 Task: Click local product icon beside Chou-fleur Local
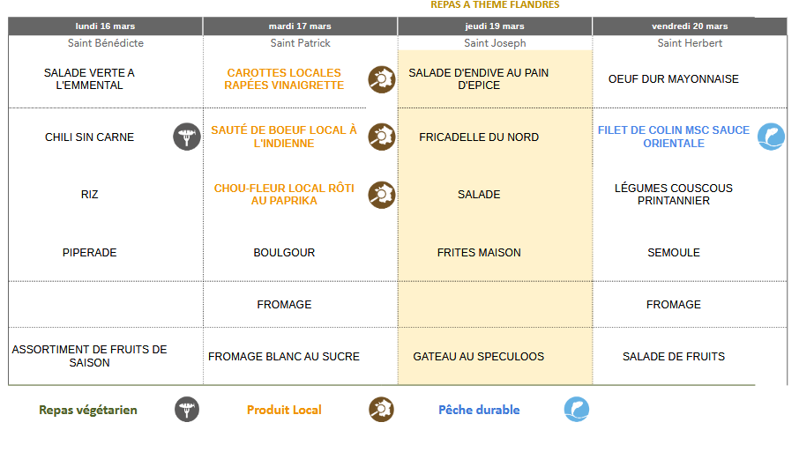[x=381, y=194]
